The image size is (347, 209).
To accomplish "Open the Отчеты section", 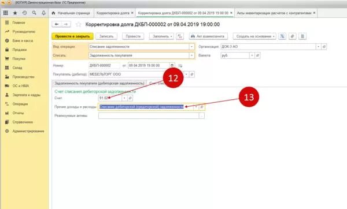I will 18,113.
